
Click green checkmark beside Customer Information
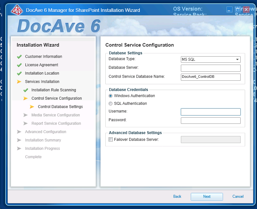coord(19,57)
